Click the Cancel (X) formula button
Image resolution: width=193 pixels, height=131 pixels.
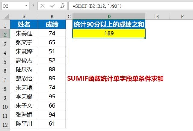click(x=42, y=6)
